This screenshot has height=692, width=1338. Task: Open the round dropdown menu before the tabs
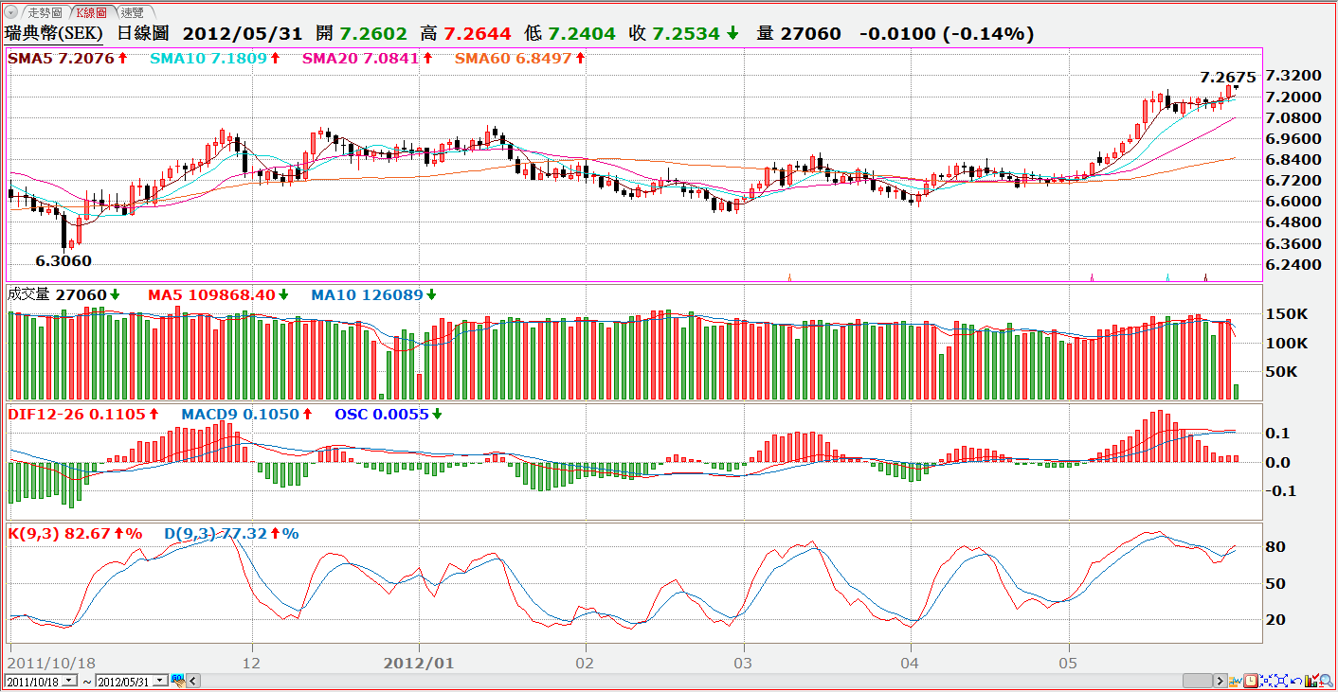11,12
